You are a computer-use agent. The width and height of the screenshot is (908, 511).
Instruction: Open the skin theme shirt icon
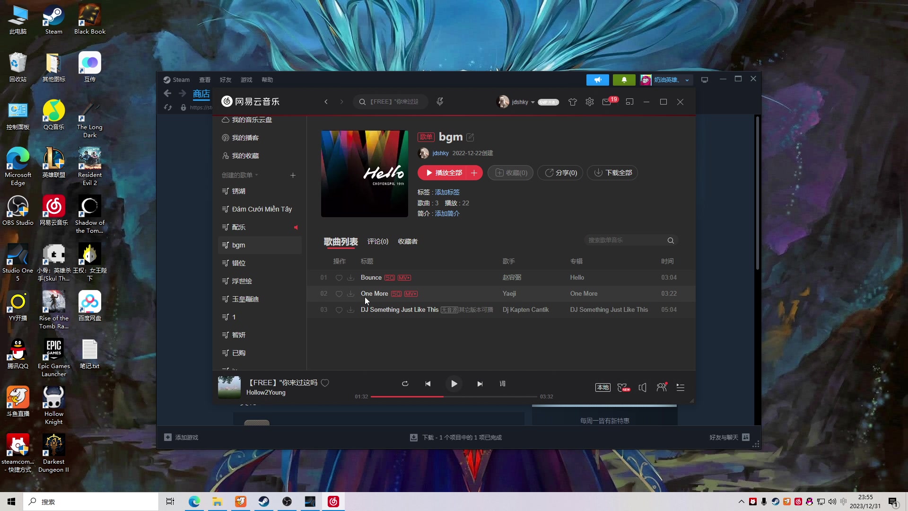click(x=572, y=102)
